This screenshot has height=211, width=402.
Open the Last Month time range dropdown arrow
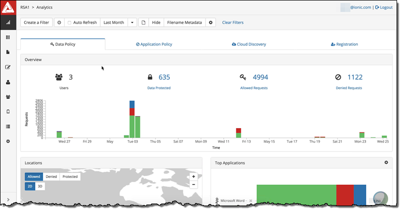132,22
